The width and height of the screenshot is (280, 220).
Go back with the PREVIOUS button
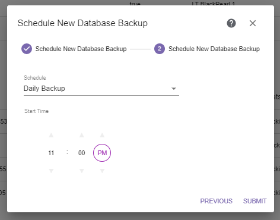[x=216, y=201]
